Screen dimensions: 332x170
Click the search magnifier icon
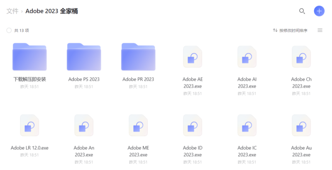[302, 11]
